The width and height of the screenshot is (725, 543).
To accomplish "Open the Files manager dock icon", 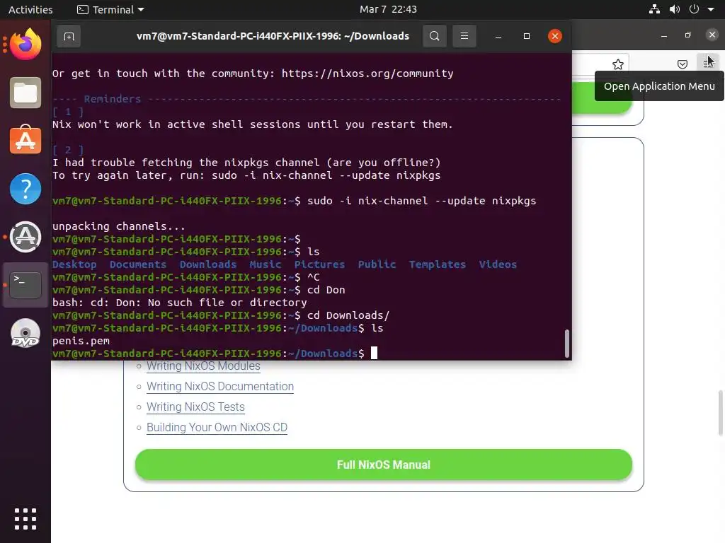I will coord(25,93).
